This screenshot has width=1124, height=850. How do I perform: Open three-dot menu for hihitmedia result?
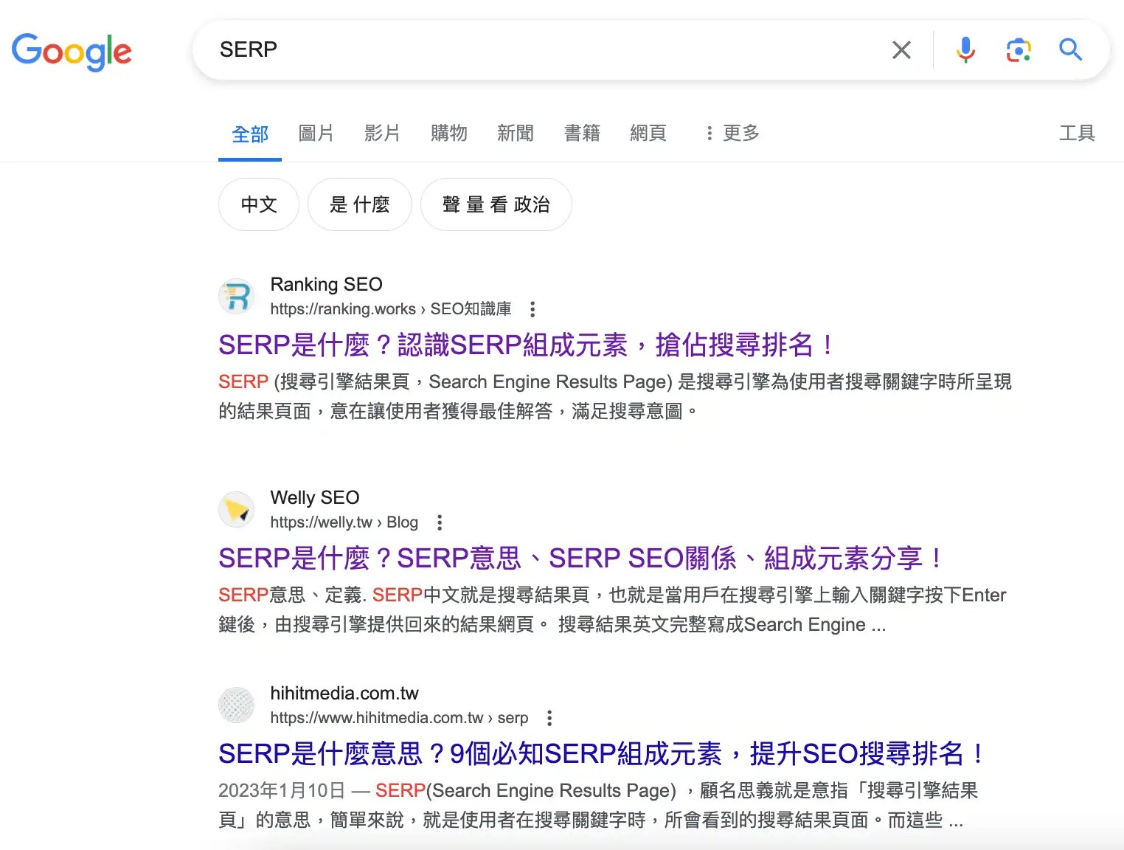549,718
